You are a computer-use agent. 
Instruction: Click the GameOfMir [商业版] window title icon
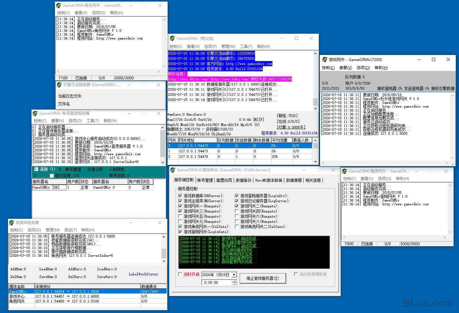tap(172, 38)
